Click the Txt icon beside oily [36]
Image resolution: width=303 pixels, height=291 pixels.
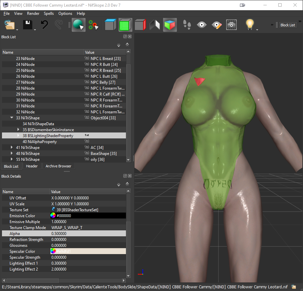[87, 159]
